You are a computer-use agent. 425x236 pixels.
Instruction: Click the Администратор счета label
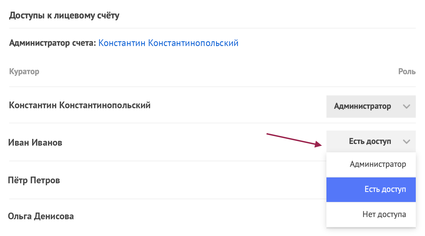click(52, 43)
